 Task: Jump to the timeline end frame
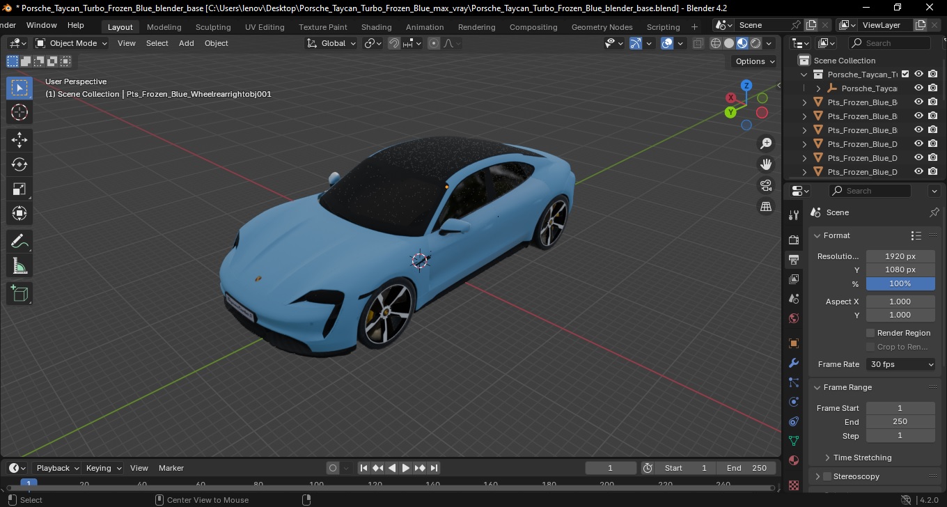coord(434,468)
